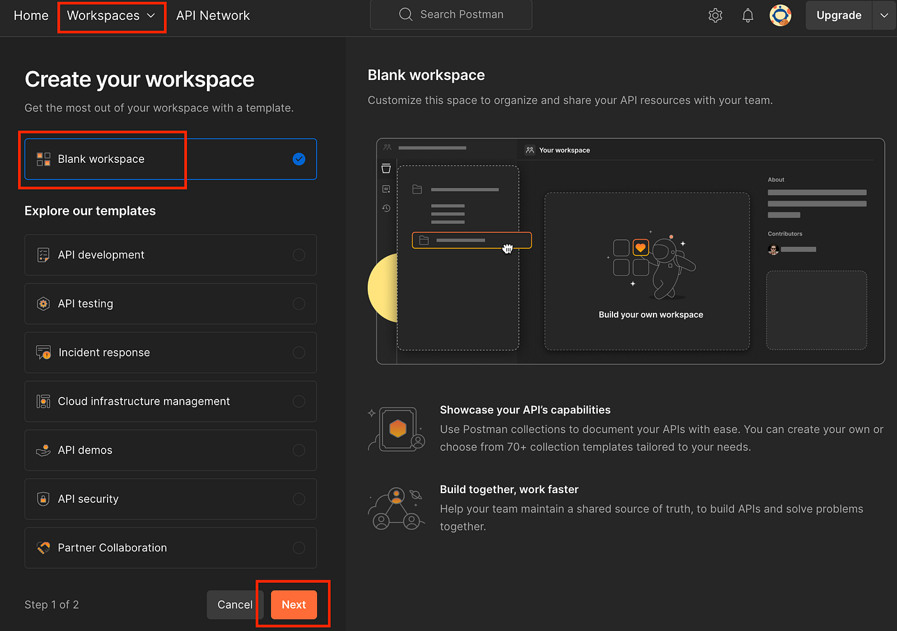Click 'Build your own workspace' caption
Viewport: 897px width, 631px height.
651,315
